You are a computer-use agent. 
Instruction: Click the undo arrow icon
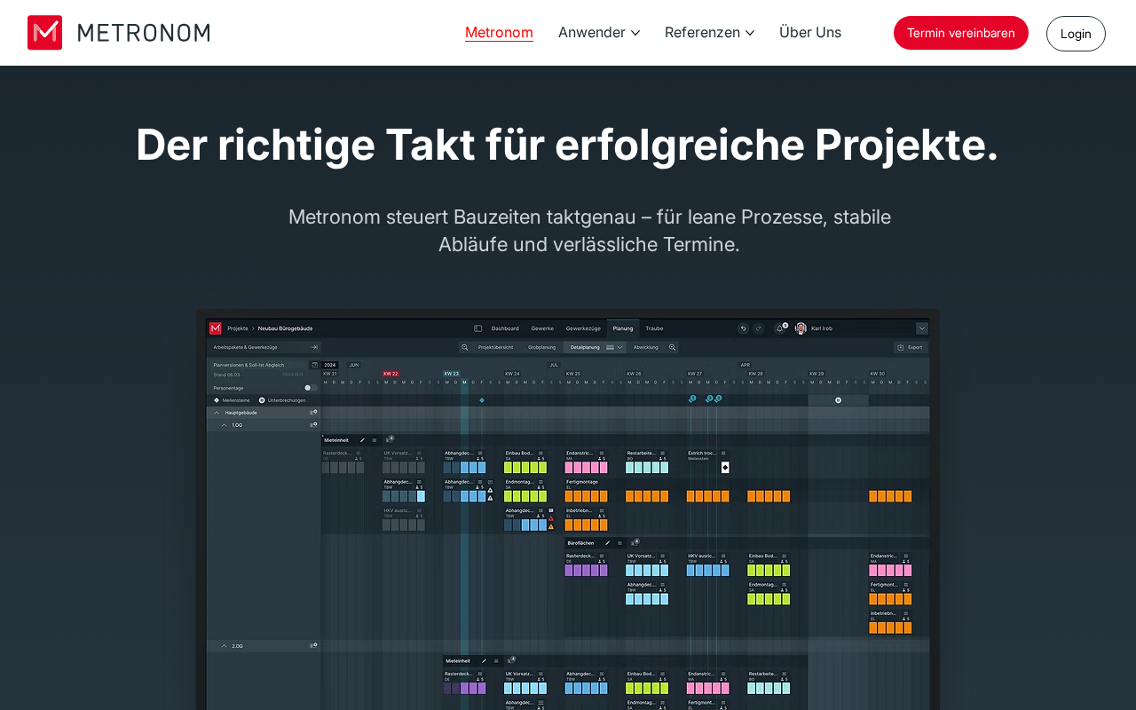coord(744,328)
